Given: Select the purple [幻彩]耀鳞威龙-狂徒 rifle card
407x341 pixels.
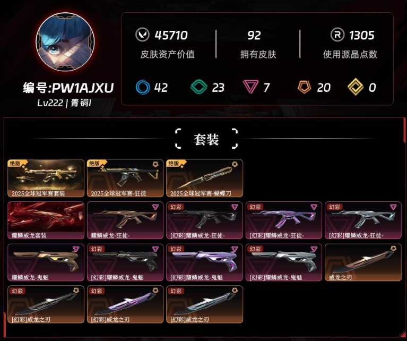Looking at the screenshot, I should click(x=284, y=220).
